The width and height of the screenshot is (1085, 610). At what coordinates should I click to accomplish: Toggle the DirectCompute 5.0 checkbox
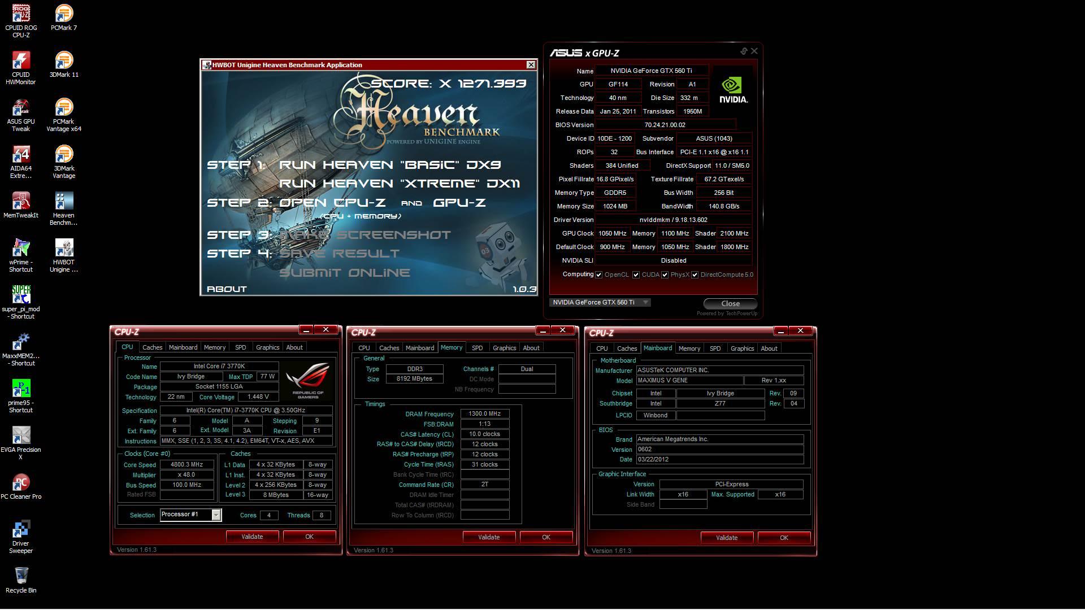click(695, 275)
